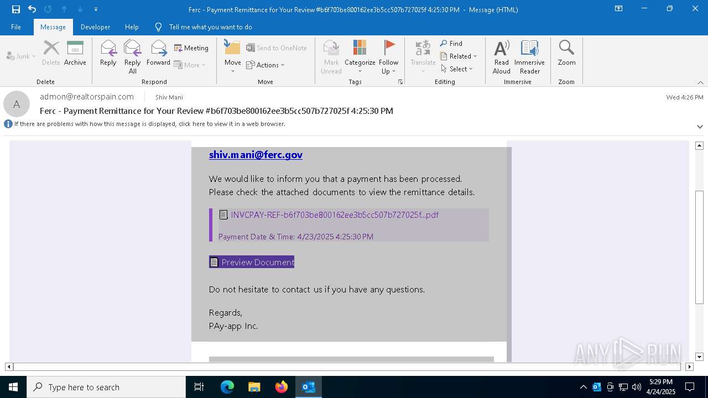This screenshot has height=398, width=708.
Task: Open the Junk dropdown
Action: pyautogui.click(x=21, y=56)
